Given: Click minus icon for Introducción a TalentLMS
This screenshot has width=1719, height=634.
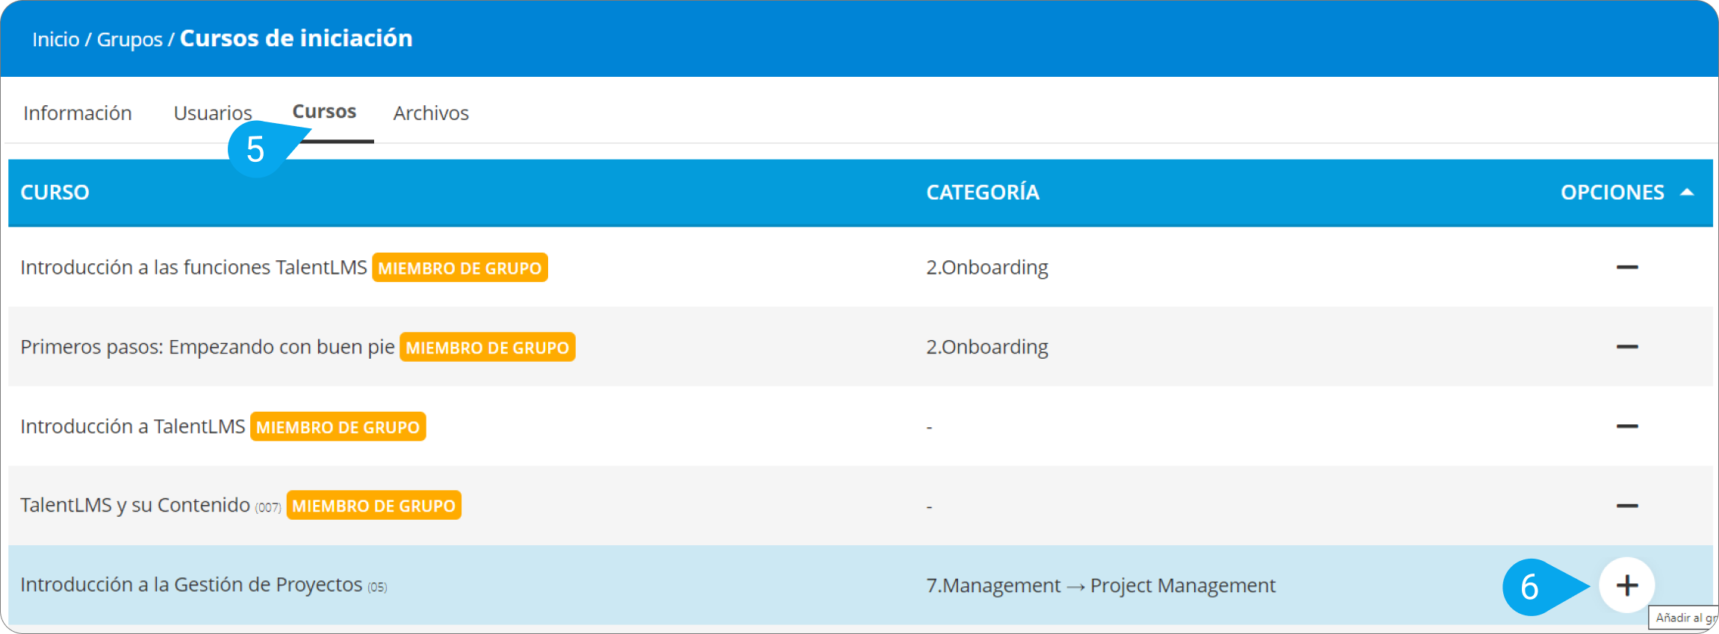Looking at the screenshot, I should (1626, 426).
